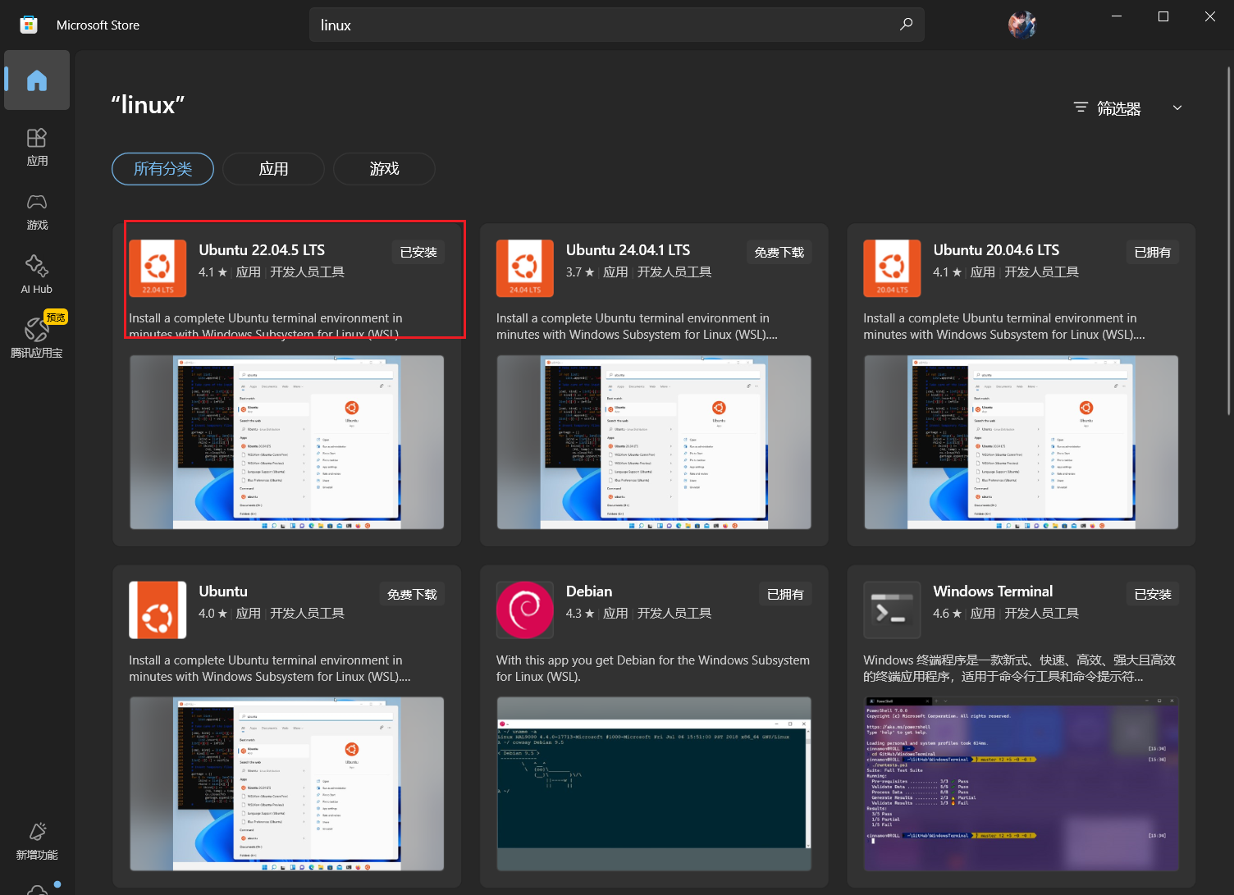Click 已拥有 on Ubuntu 20.04.6 LTS
The width and height of the screenshot is (1234, 895).
(1153, 252)
